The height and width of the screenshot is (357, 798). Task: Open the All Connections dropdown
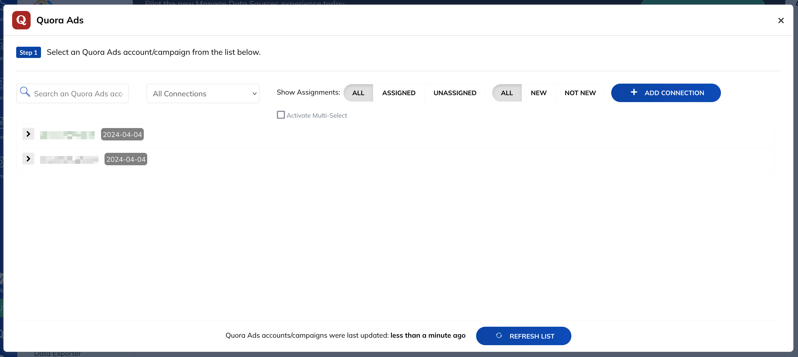(203, 93)
